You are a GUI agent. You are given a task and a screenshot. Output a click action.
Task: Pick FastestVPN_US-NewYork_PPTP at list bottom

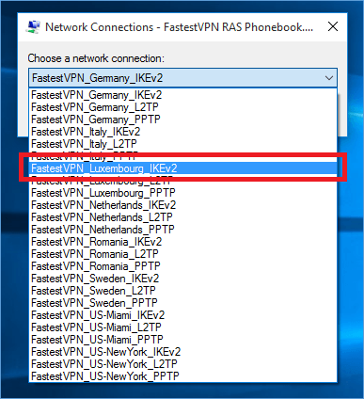pos(182,376)
